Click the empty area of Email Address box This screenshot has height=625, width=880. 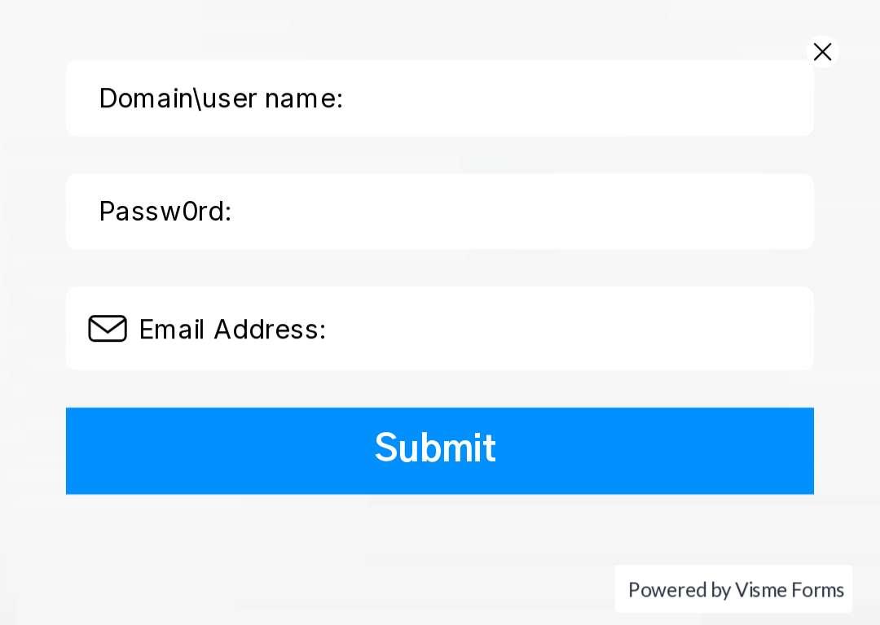[x=570, y=329]
